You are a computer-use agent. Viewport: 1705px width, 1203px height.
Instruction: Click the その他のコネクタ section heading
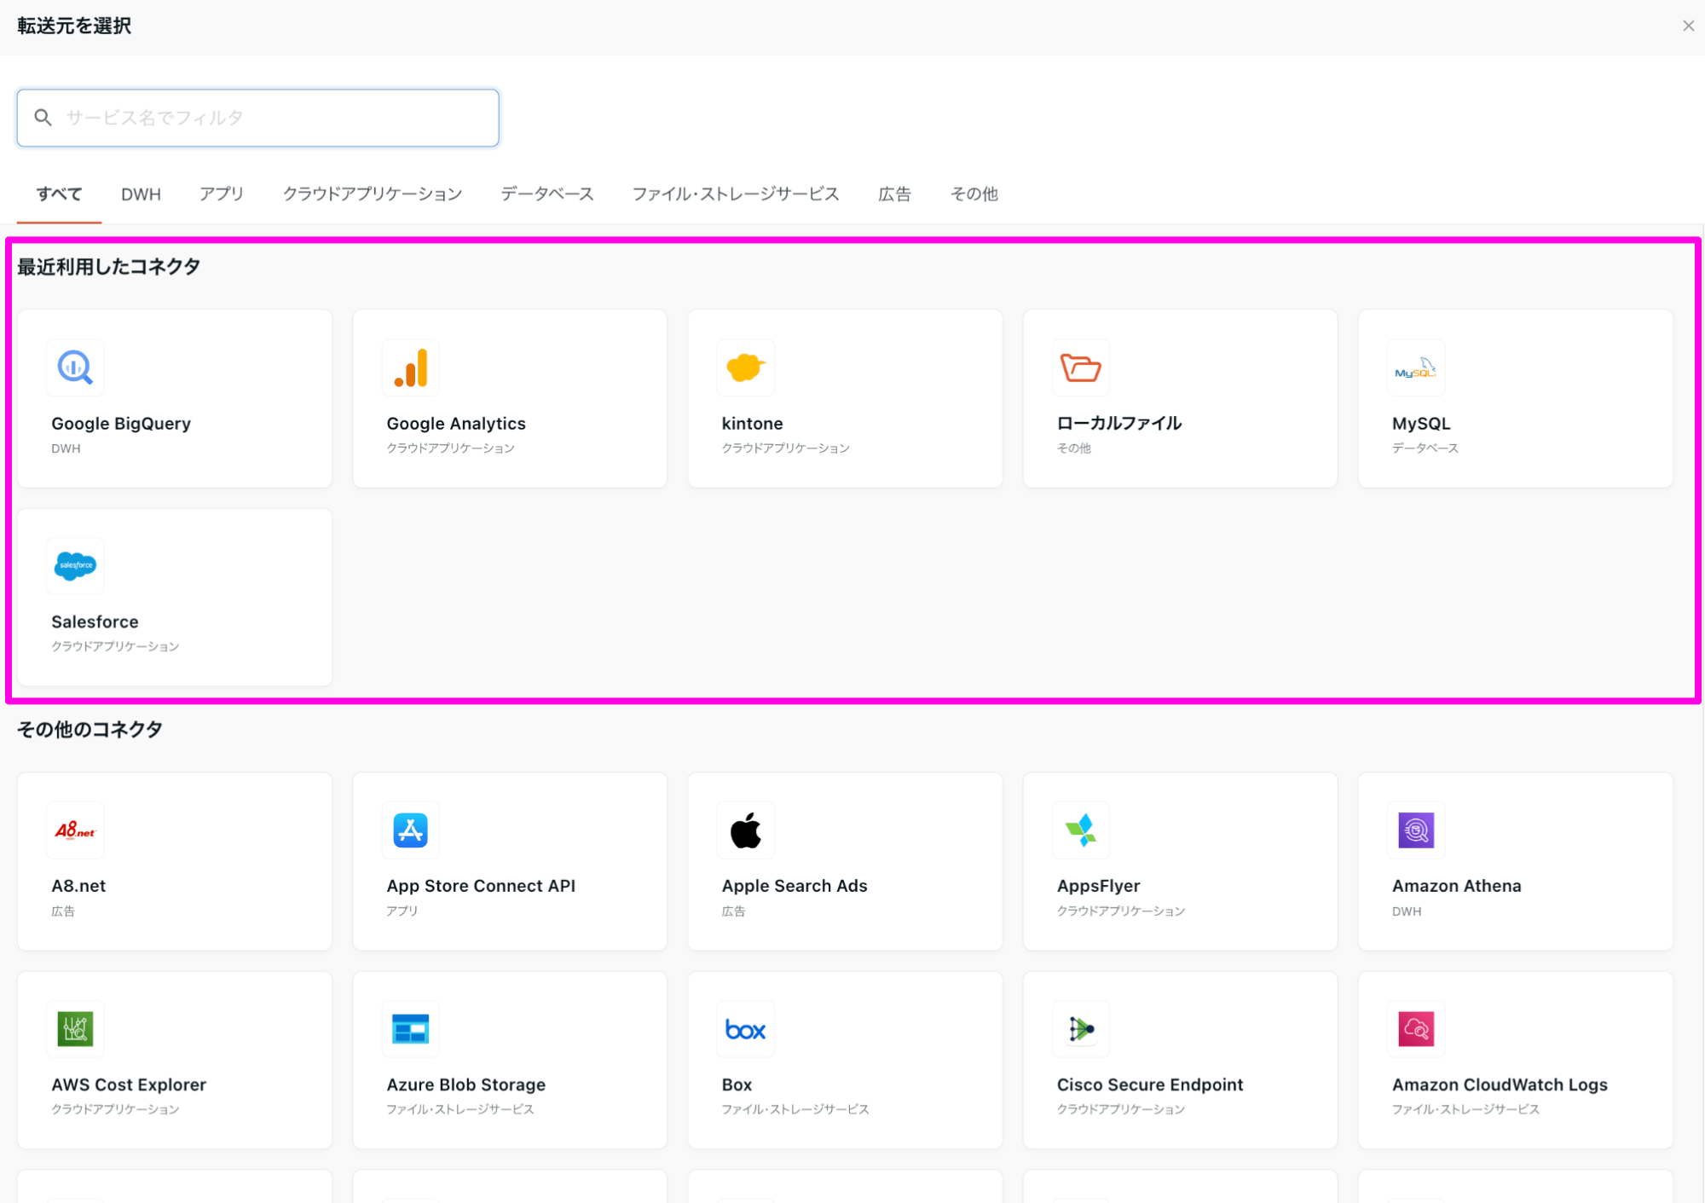pos(90,730)
